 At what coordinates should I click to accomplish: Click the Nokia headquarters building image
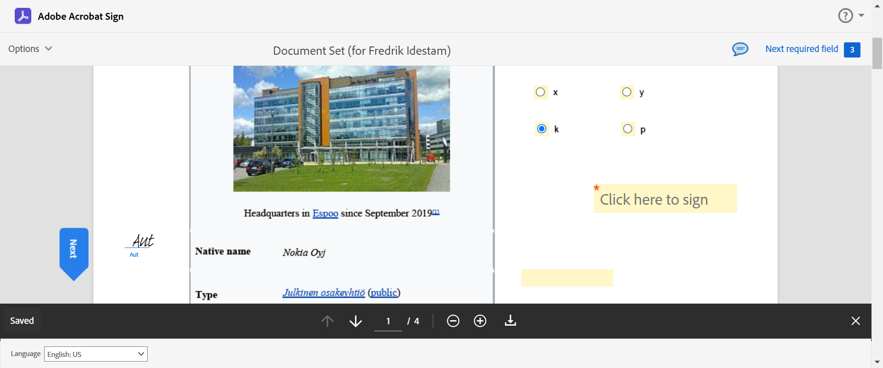[341, 128]
